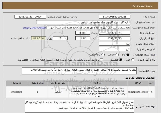Select the خدمت radio button
The height and width of the screenshot is (113, 161).
click(x=117, y=55)
